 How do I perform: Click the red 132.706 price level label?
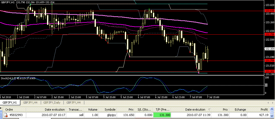pyautogui.click(x=269, y=34)
